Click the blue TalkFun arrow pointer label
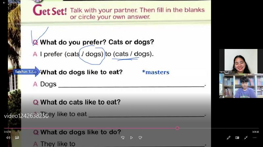The width and height of the screenshot is (263, 147). (26, 72)
